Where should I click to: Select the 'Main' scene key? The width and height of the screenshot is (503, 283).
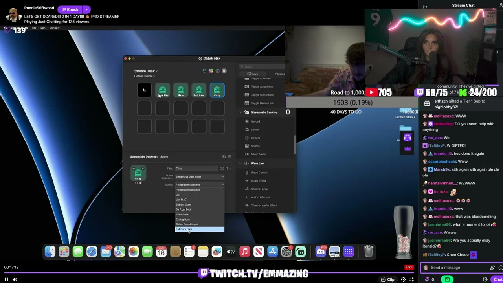pyautogui.click(x=181, y=90)
